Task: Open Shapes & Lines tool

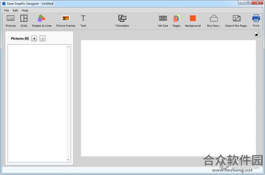Action: 42,21
